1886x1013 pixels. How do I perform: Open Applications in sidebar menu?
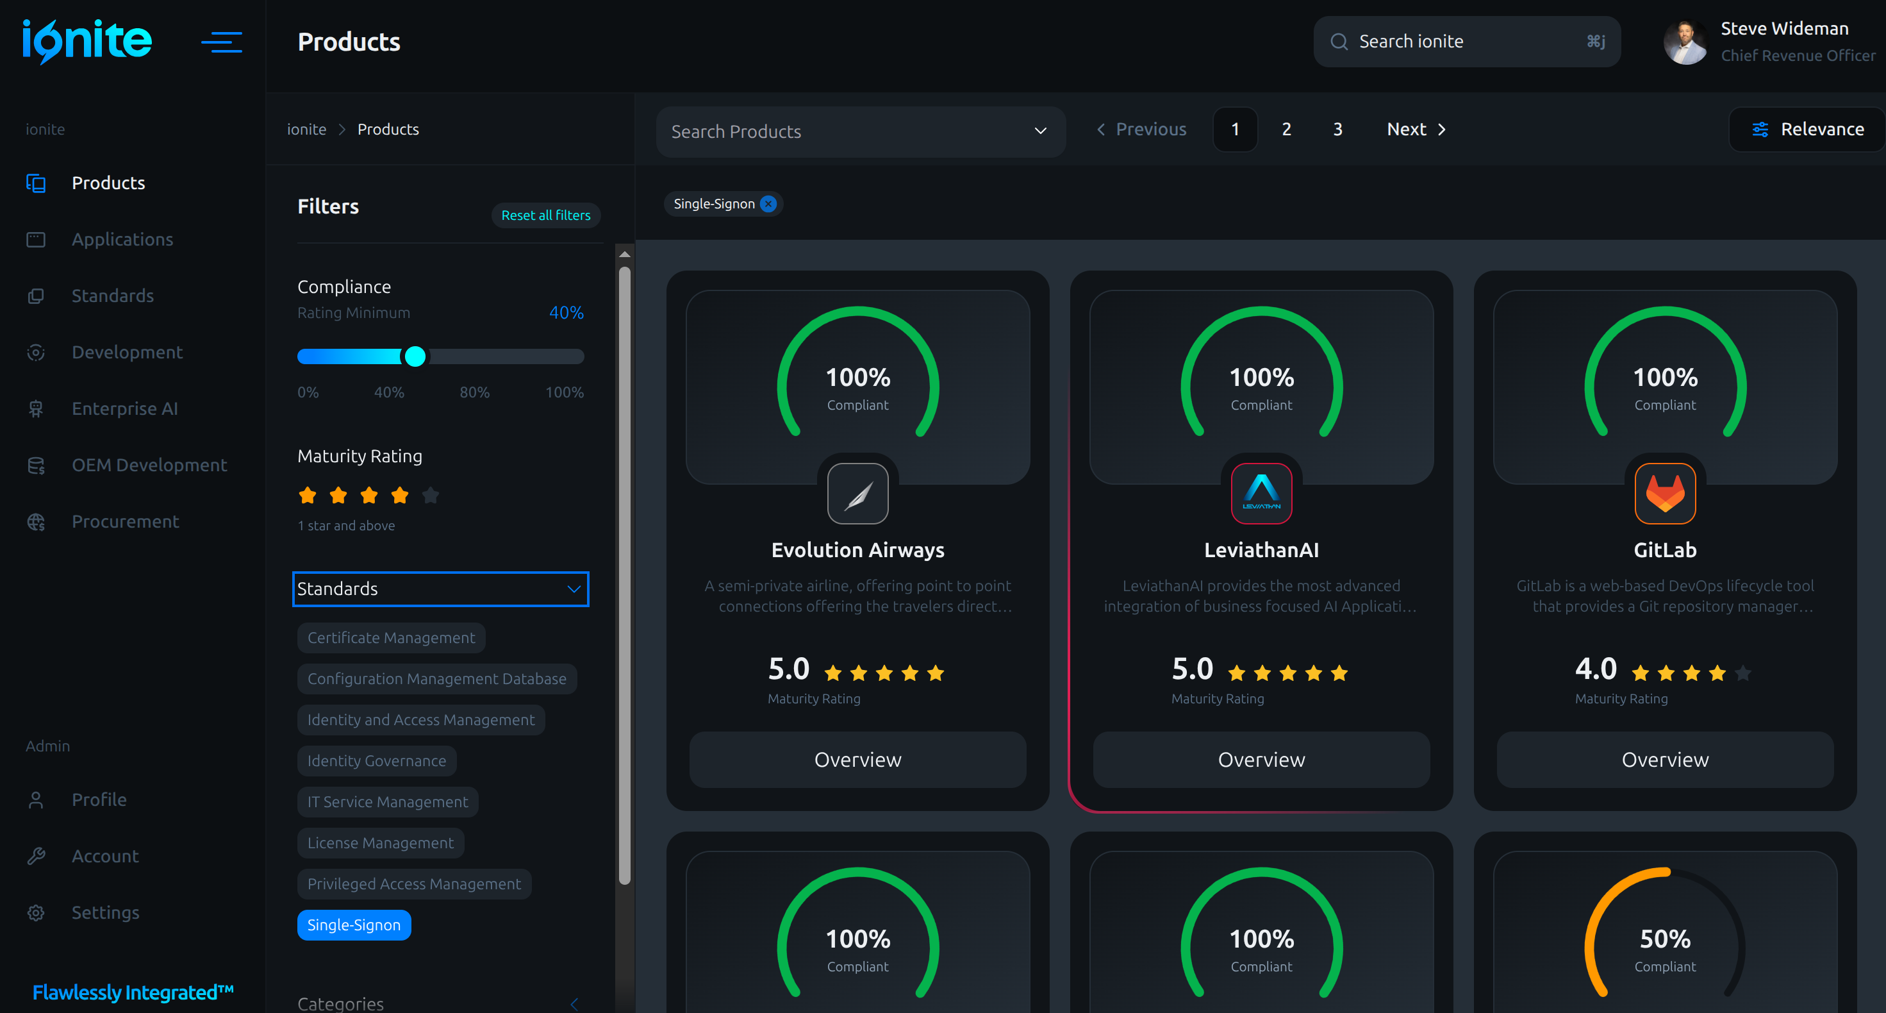(122, 240)
